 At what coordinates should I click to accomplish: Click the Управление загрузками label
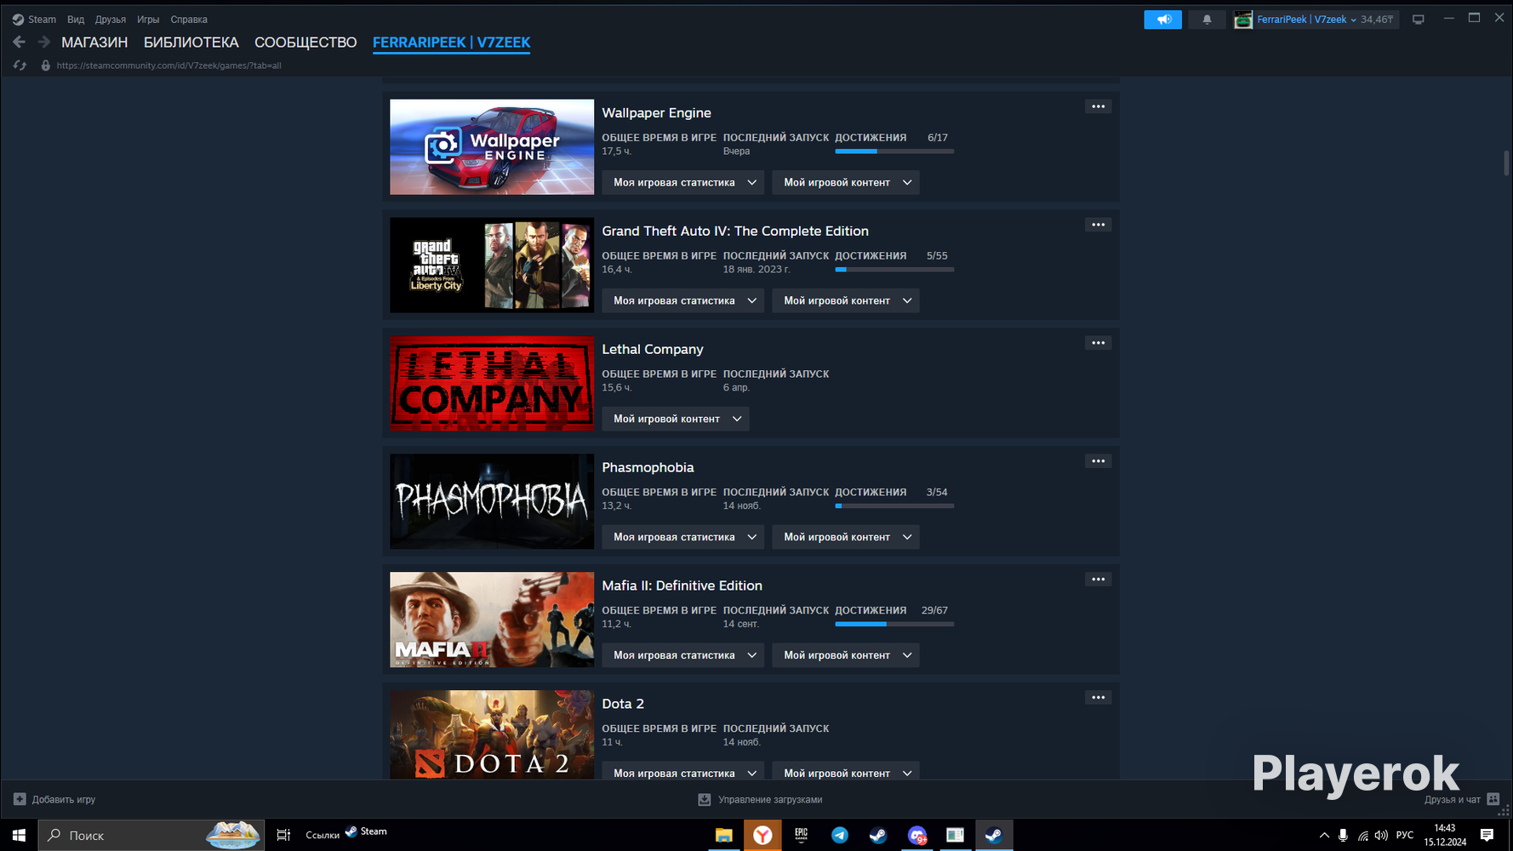click(770, 800)
